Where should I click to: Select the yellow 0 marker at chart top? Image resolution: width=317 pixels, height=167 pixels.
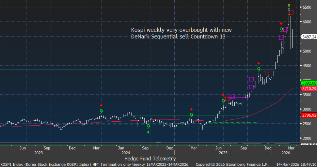[289, 5]
